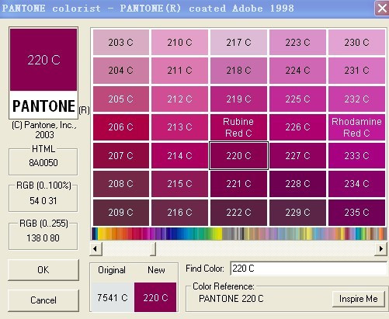Choose the Rubine Red C swatch
This screenshot has width=389, height=319.
point(238,127)
